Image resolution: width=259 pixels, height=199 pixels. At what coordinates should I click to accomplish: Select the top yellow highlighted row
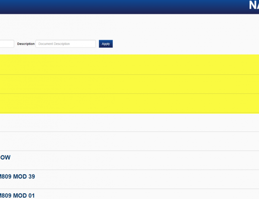click(129, 64)
